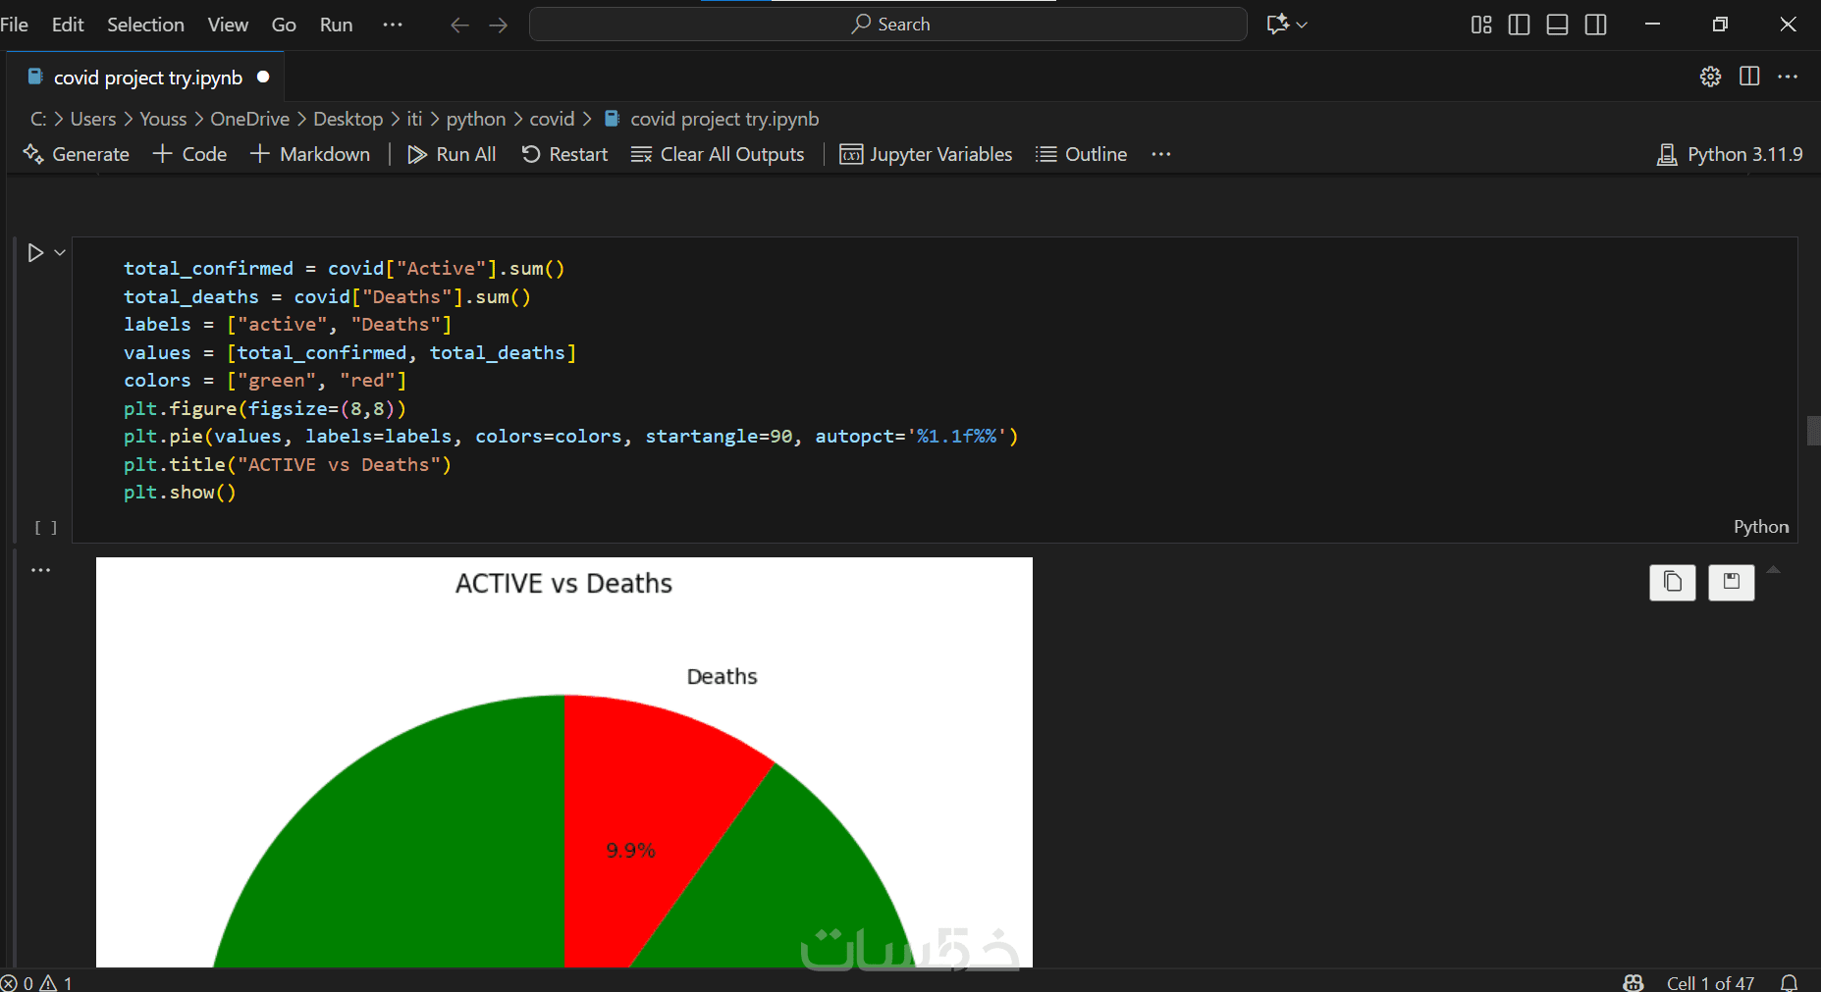Customize layout from title bar icon

1481,25
